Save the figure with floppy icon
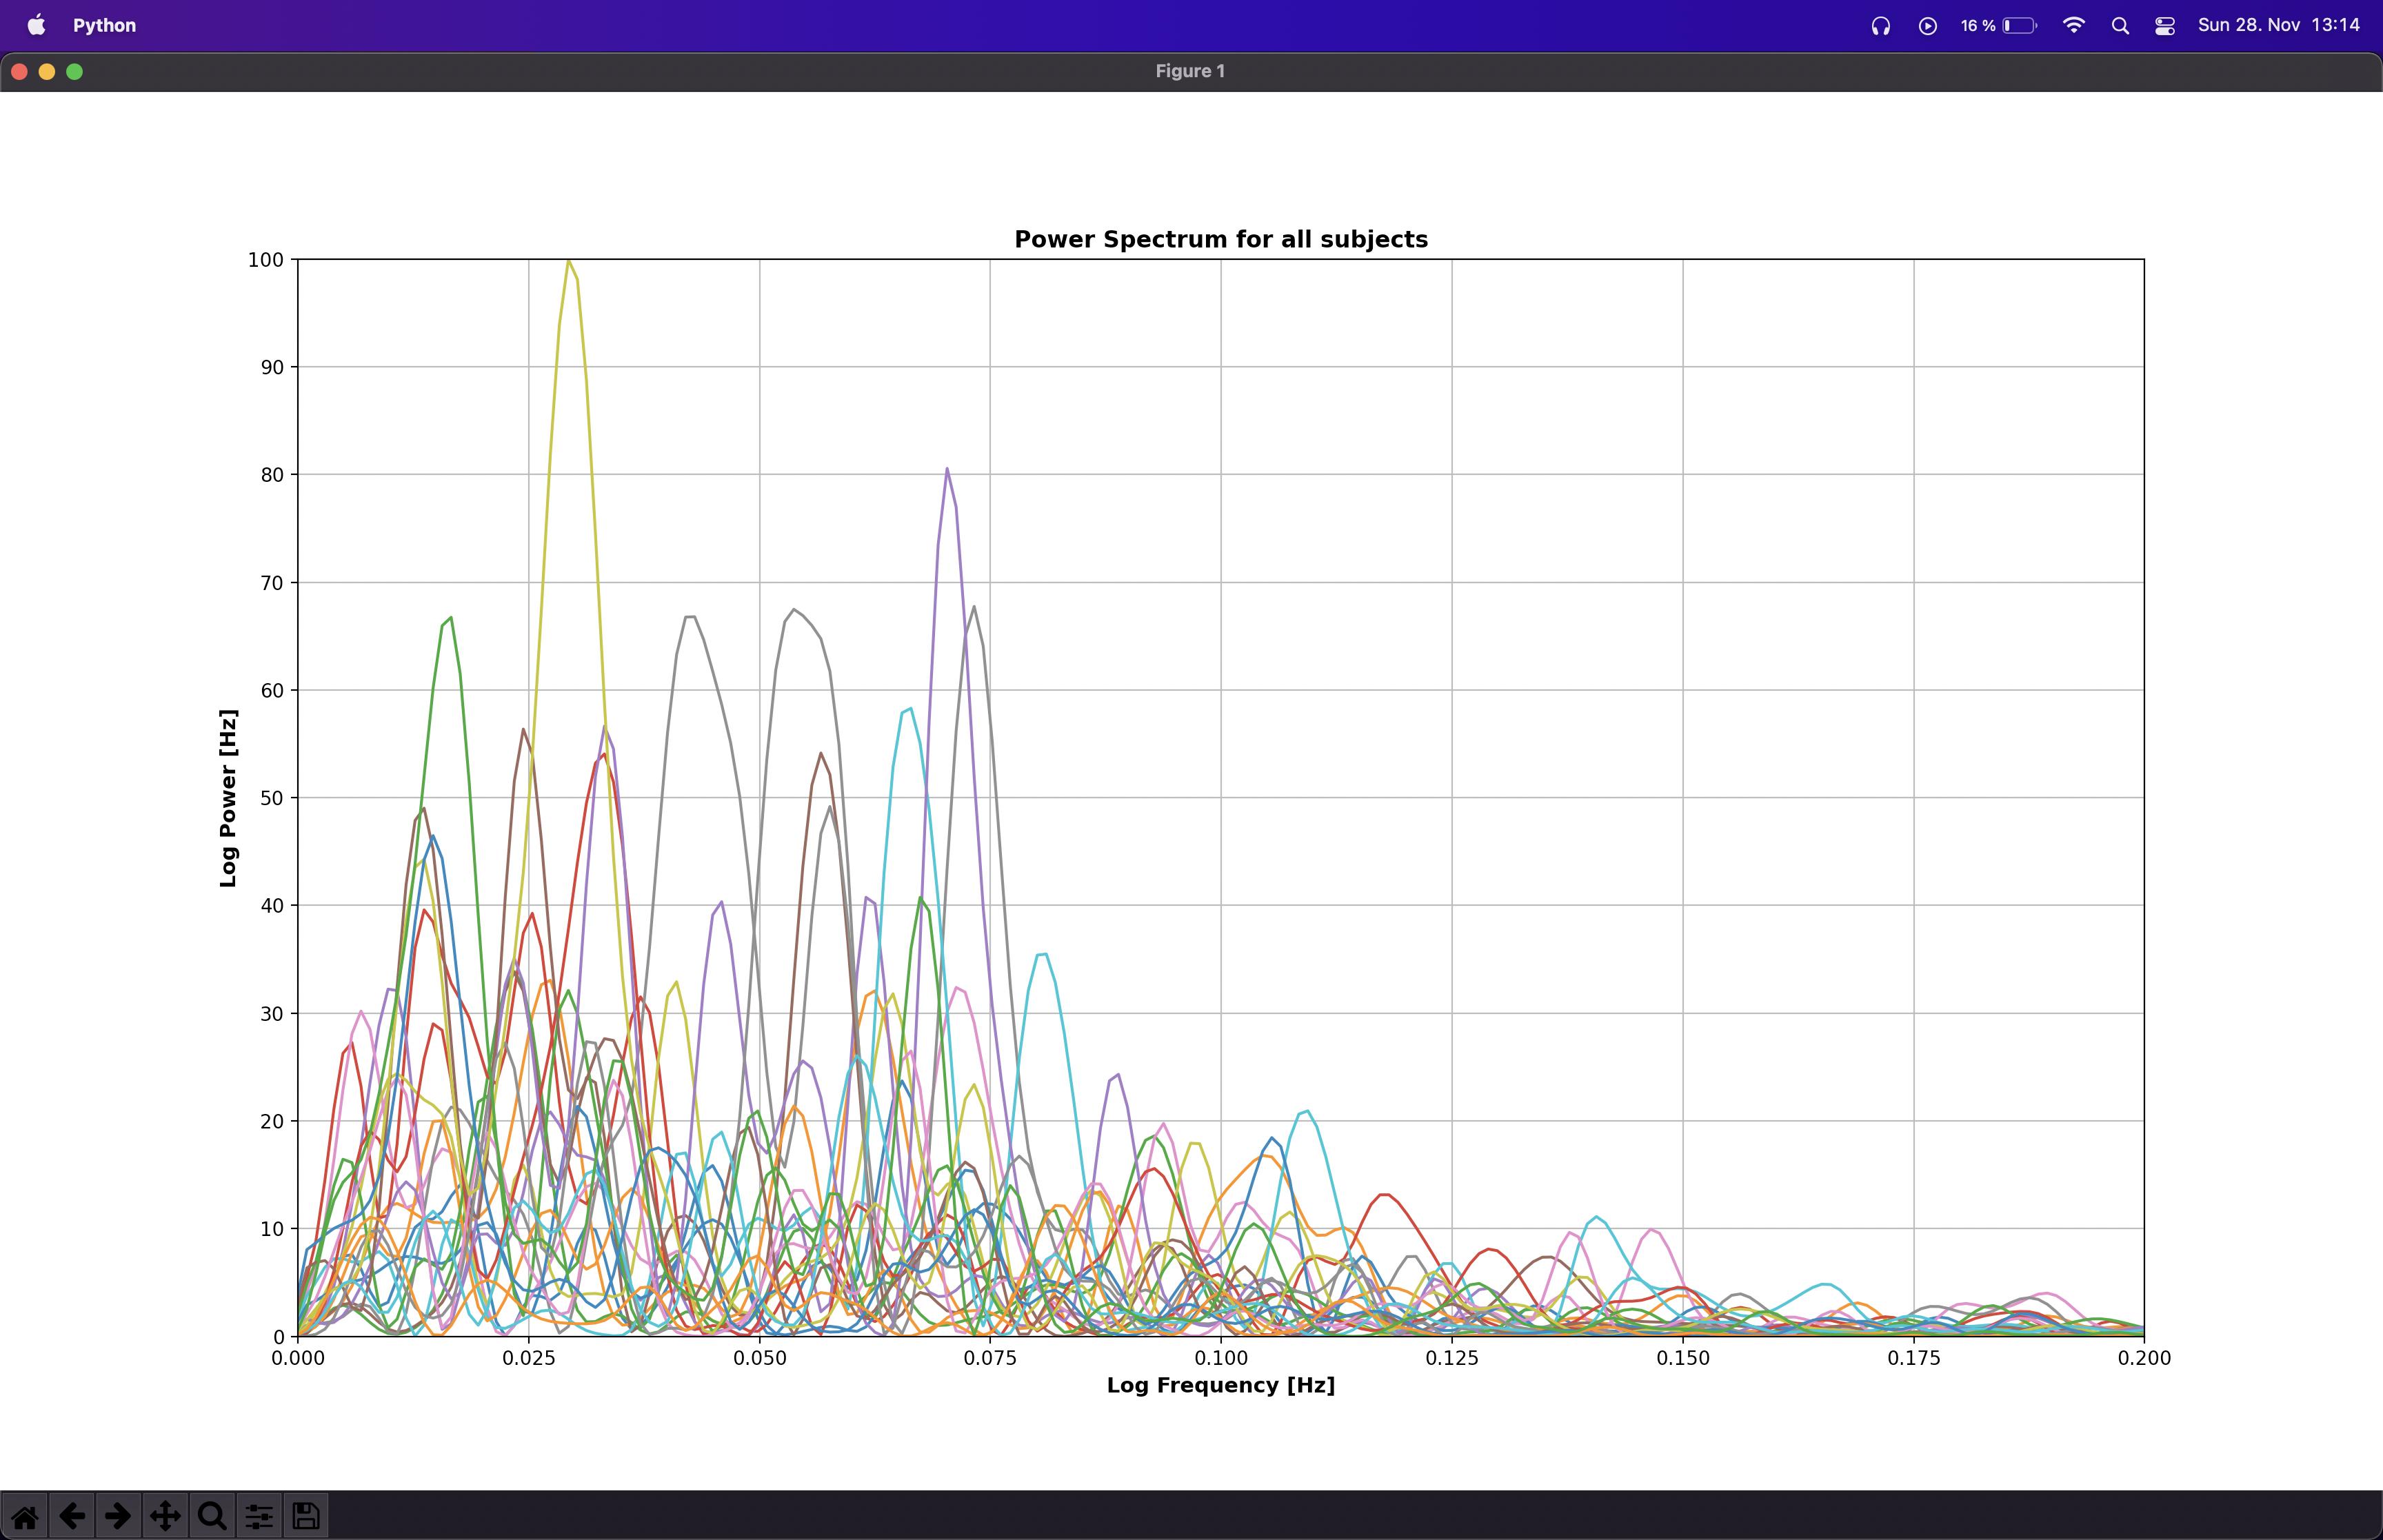 (x=306, y=1516)
